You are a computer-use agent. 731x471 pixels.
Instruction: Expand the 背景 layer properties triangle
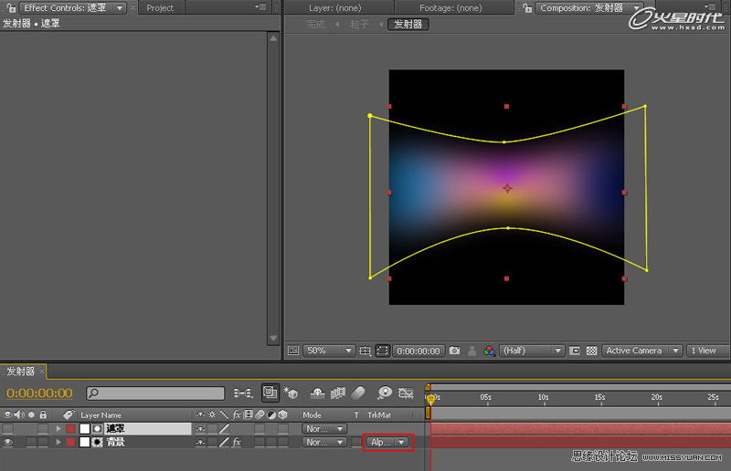pos(58,442)
